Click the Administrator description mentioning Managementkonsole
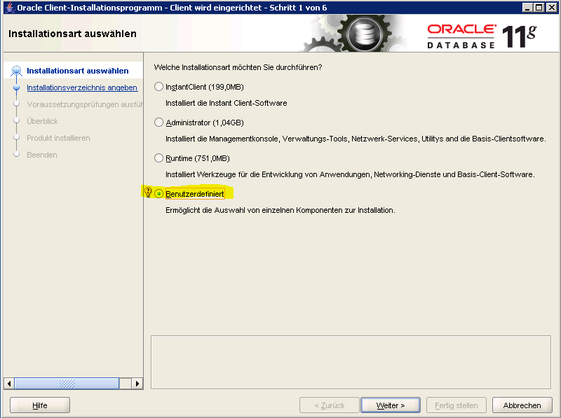 point(356,139)
